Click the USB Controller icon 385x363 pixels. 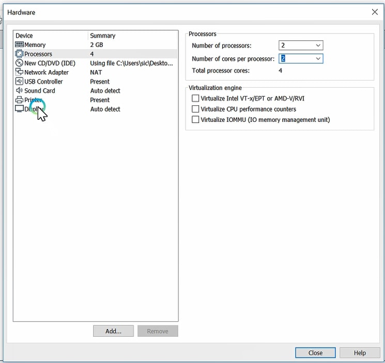coord(20,82)
